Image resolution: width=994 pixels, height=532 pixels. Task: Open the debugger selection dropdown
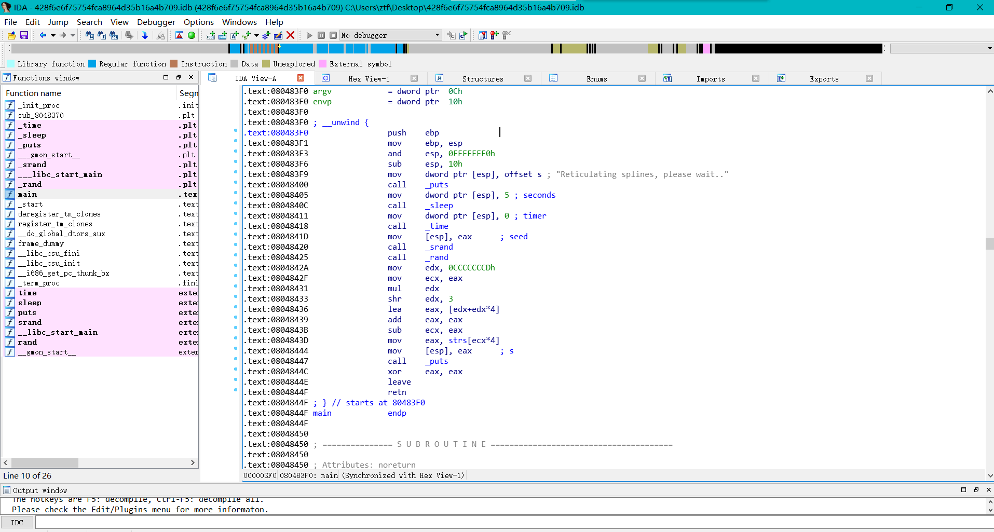pyautogui.click(x=437, y=35)
